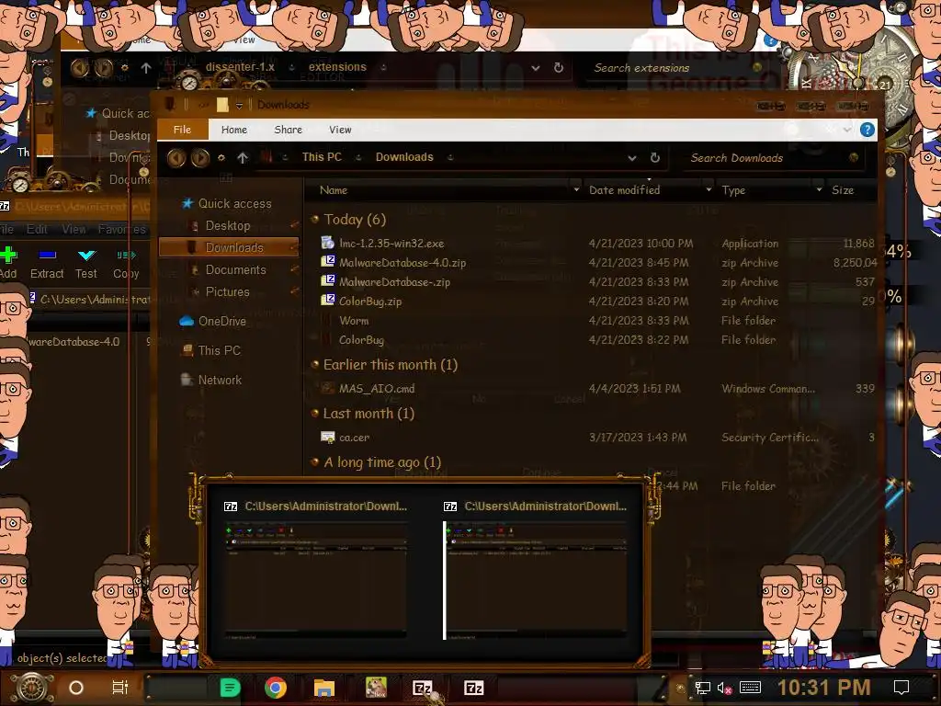Open the Share ribbon tab
Image resolution: width=941 pixels, height=706 pixels.
[288, 130]
